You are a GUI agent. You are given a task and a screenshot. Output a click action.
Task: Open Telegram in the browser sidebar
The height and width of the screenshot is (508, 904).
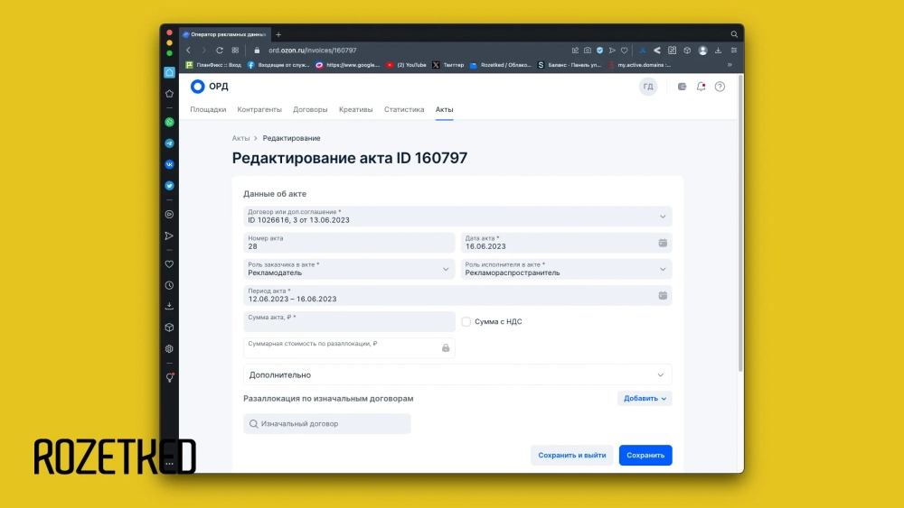point(169,143)
